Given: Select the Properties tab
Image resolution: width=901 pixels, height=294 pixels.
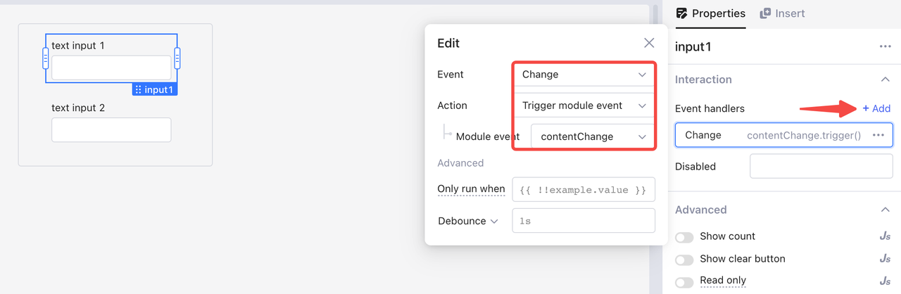Looking at the screenshot, I should point(710,13).
